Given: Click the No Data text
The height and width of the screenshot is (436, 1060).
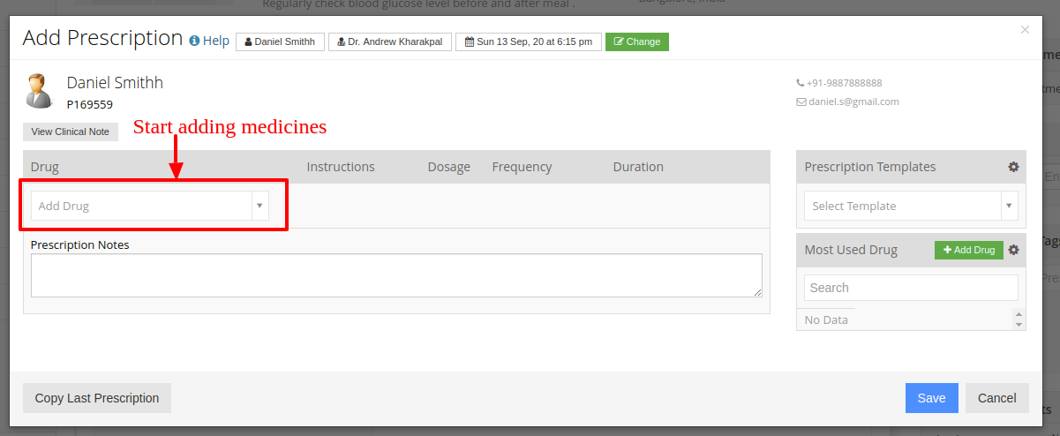Looking at the screenshot, I should click(x=826, y=319).
